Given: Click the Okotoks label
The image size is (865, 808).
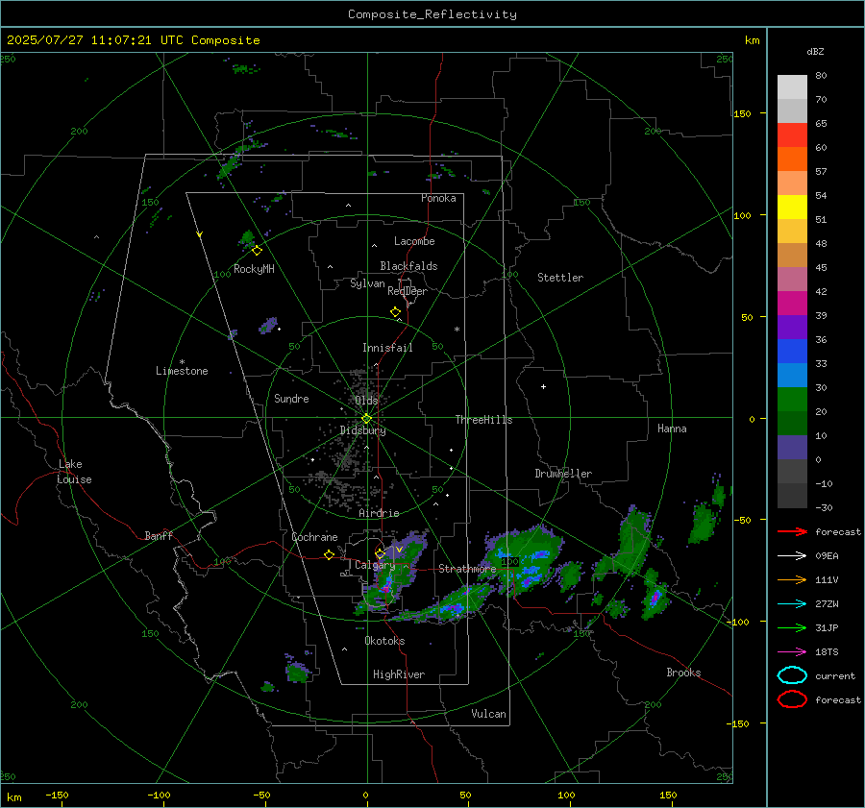Looking at the screenshot, I should 384,641.
